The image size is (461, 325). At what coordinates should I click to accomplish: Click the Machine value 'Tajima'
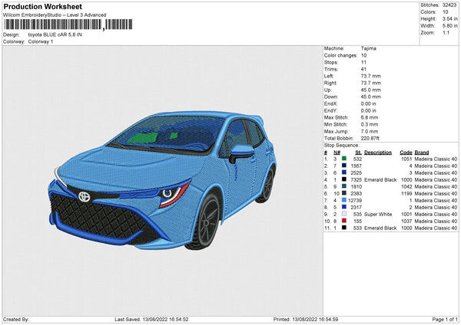pyautogui.click(x=368, y=48)
